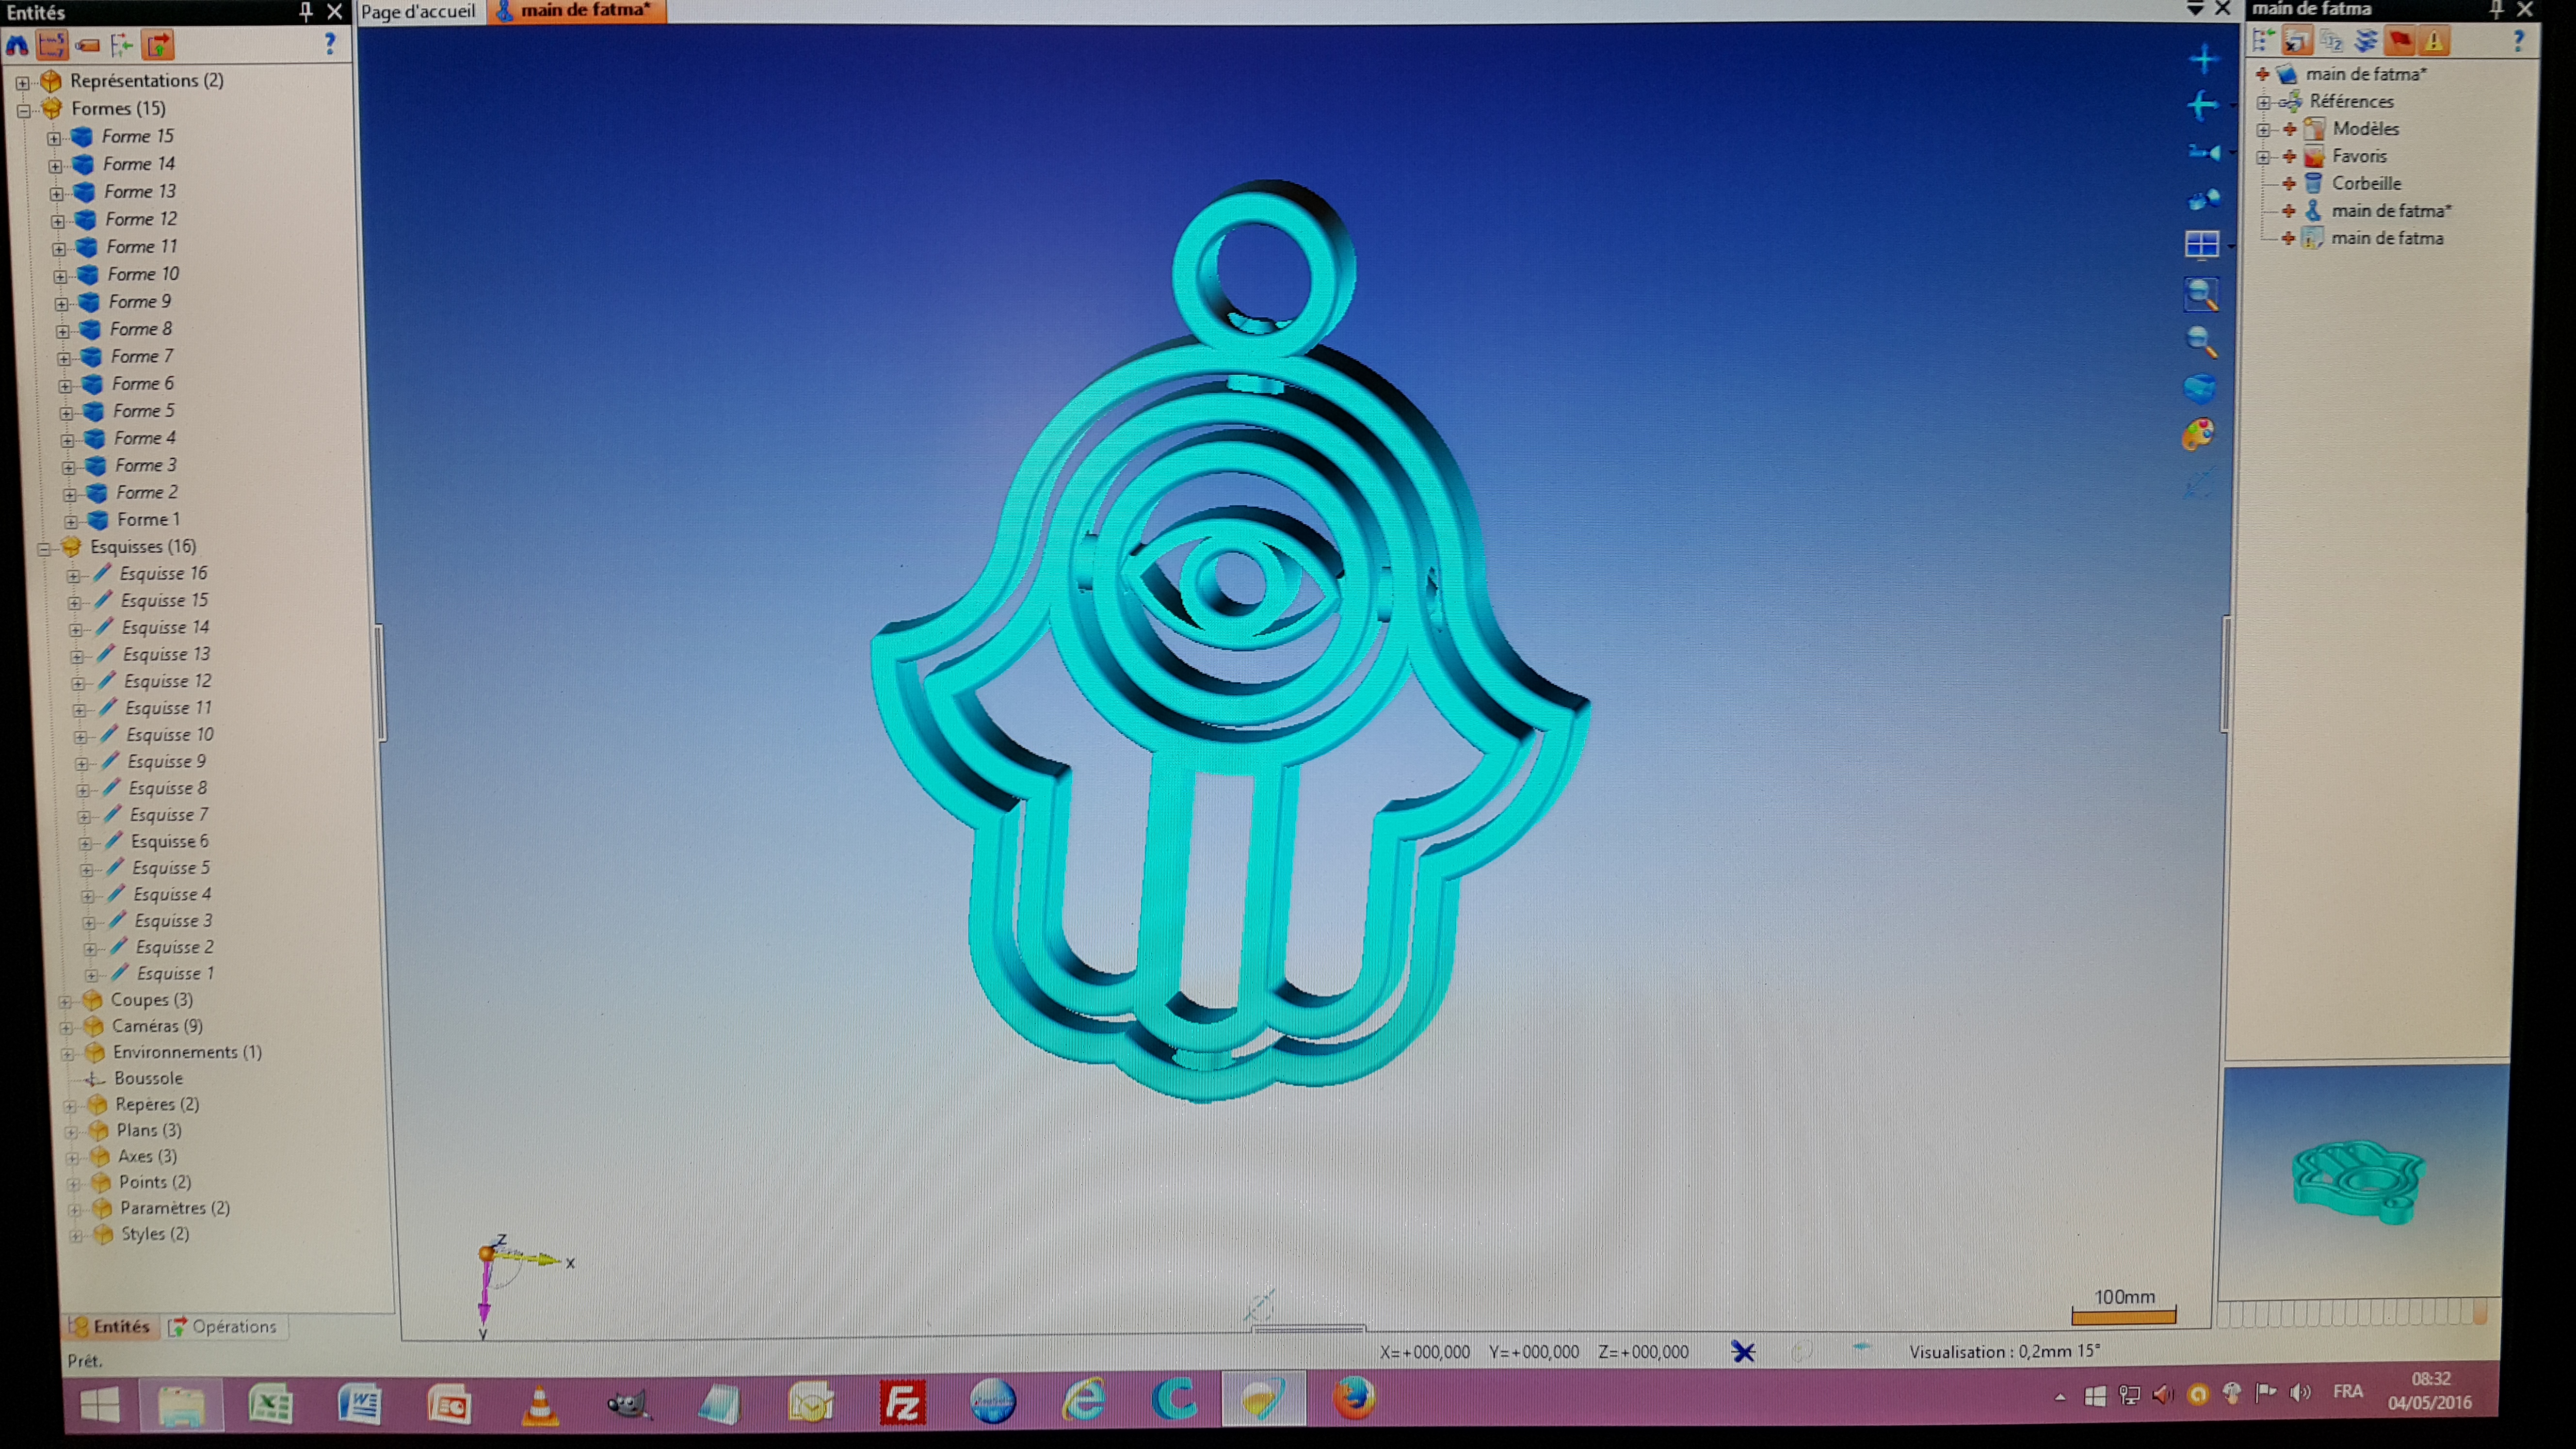Open FileZilla from the taskbar
This screenshot has height=1449, width=2576.
tap(902, 1403)
